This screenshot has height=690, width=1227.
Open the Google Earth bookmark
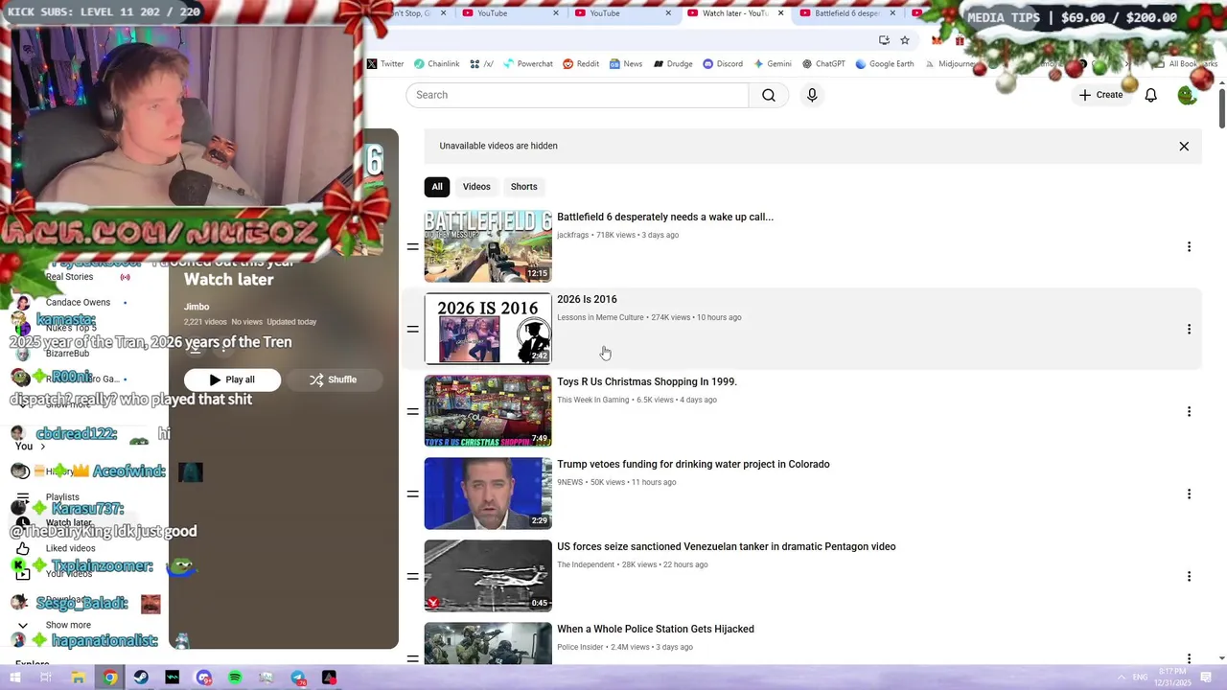887,64
